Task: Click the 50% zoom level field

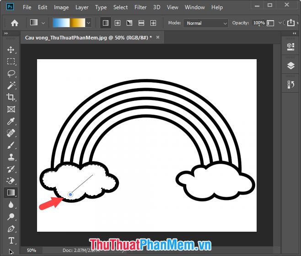Action: click(31, 250)
